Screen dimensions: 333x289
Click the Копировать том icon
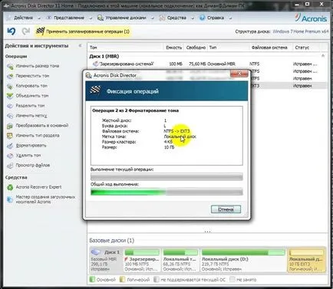[x=10, y=86]
